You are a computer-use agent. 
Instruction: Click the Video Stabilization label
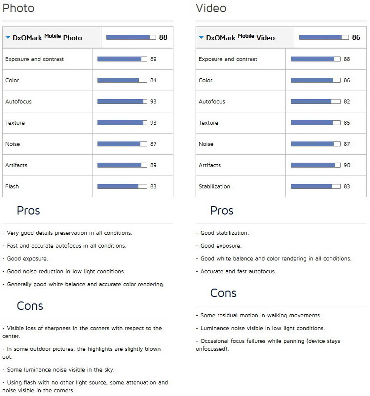[x=214, y=187]
